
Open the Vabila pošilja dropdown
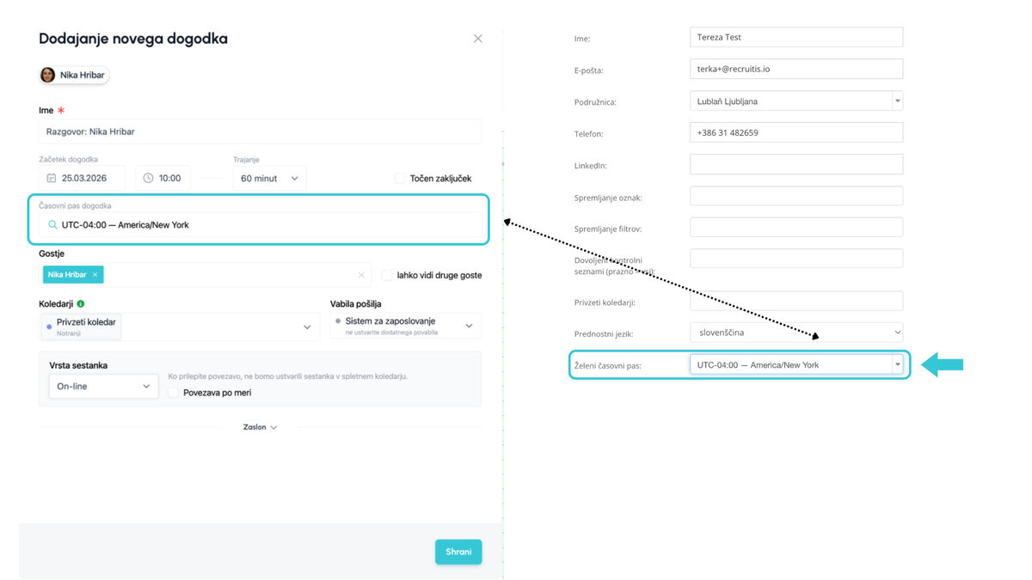(469, 326)
